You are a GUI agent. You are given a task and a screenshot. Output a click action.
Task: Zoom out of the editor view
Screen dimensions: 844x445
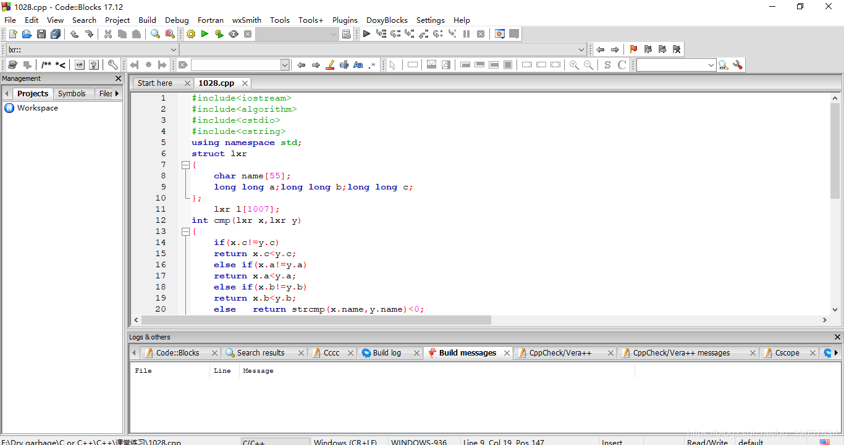pos(588,65)
